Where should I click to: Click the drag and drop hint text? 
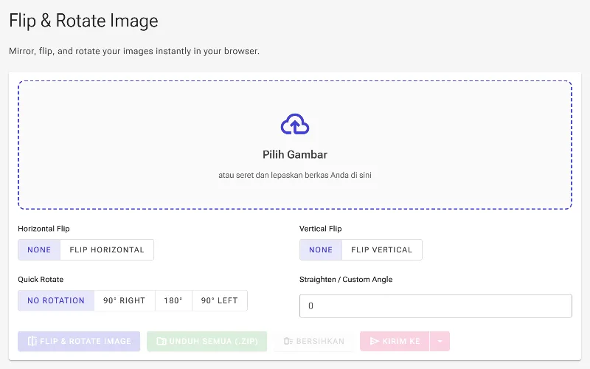click(295, 175)
